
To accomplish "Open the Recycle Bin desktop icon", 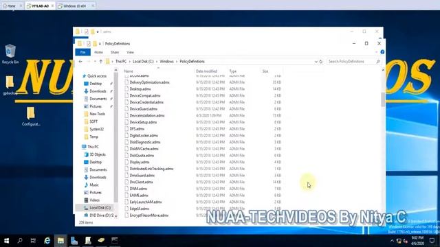I will (10, 54).
